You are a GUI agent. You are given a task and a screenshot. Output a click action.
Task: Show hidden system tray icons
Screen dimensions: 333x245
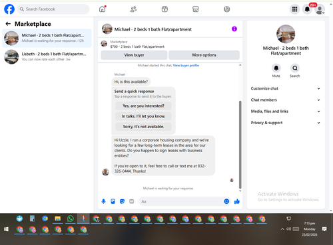(282, 229)
